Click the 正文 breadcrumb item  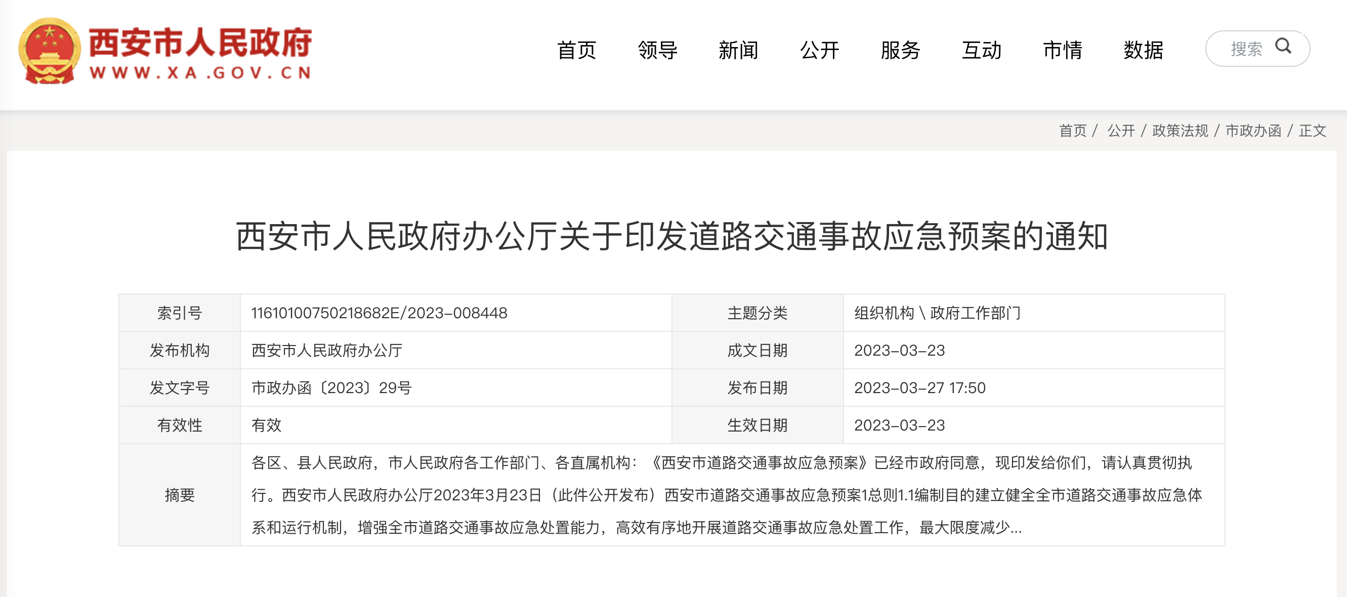pos(1313,131)
